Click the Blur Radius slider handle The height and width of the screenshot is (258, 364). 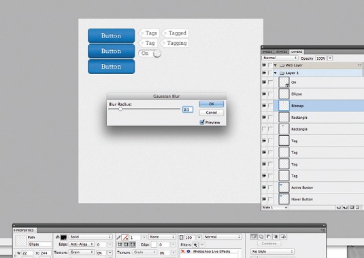click(120, 109)
